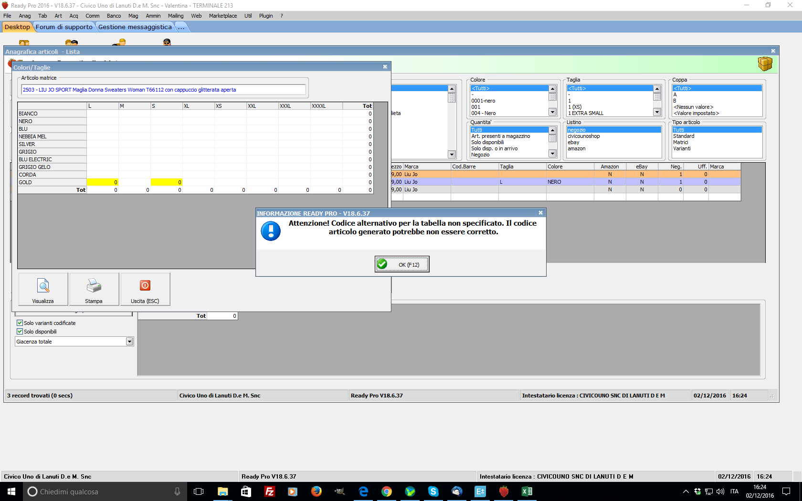The image size is (802, 501).
Task: Open the Windows Store taskbar icon
Action: point(246,491)
